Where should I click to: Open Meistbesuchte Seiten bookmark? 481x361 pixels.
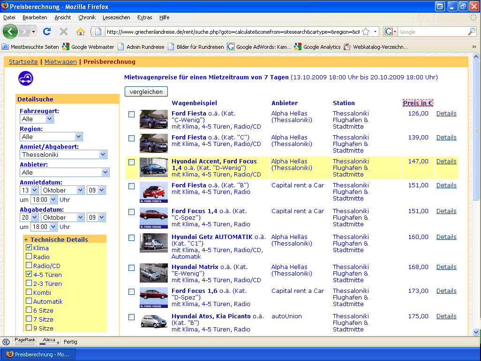[30, 46]
